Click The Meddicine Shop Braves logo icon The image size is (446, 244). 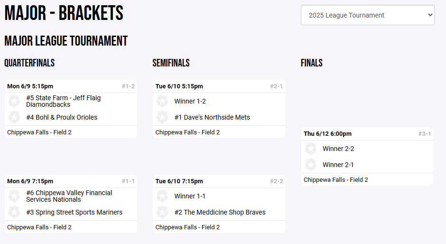click(162, 212)
